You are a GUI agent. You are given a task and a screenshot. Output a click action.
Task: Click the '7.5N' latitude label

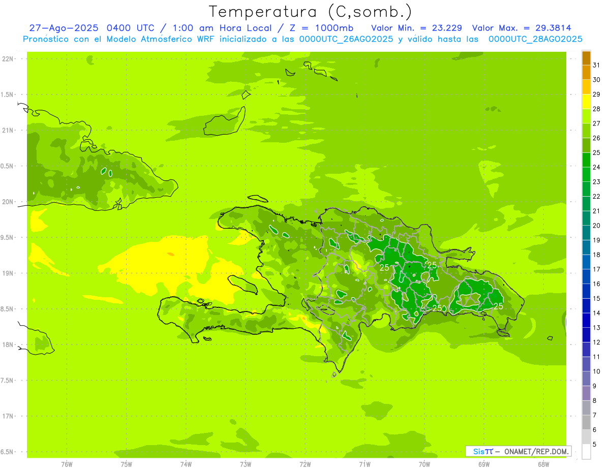(x=8, y=380)
